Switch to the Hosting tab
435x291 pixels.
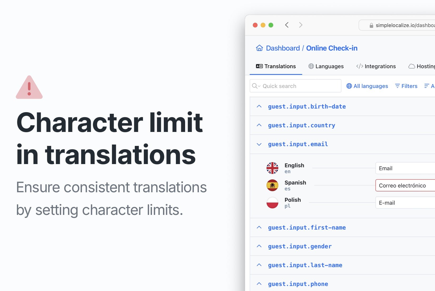tap(422, 66)
